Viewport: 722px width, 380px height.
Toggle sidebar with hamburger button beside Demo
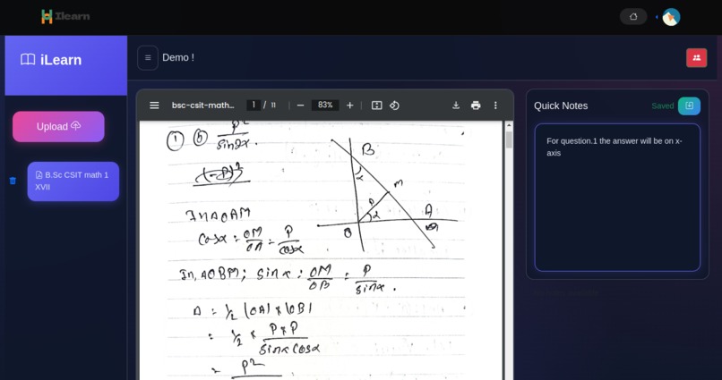pos(148,58)
